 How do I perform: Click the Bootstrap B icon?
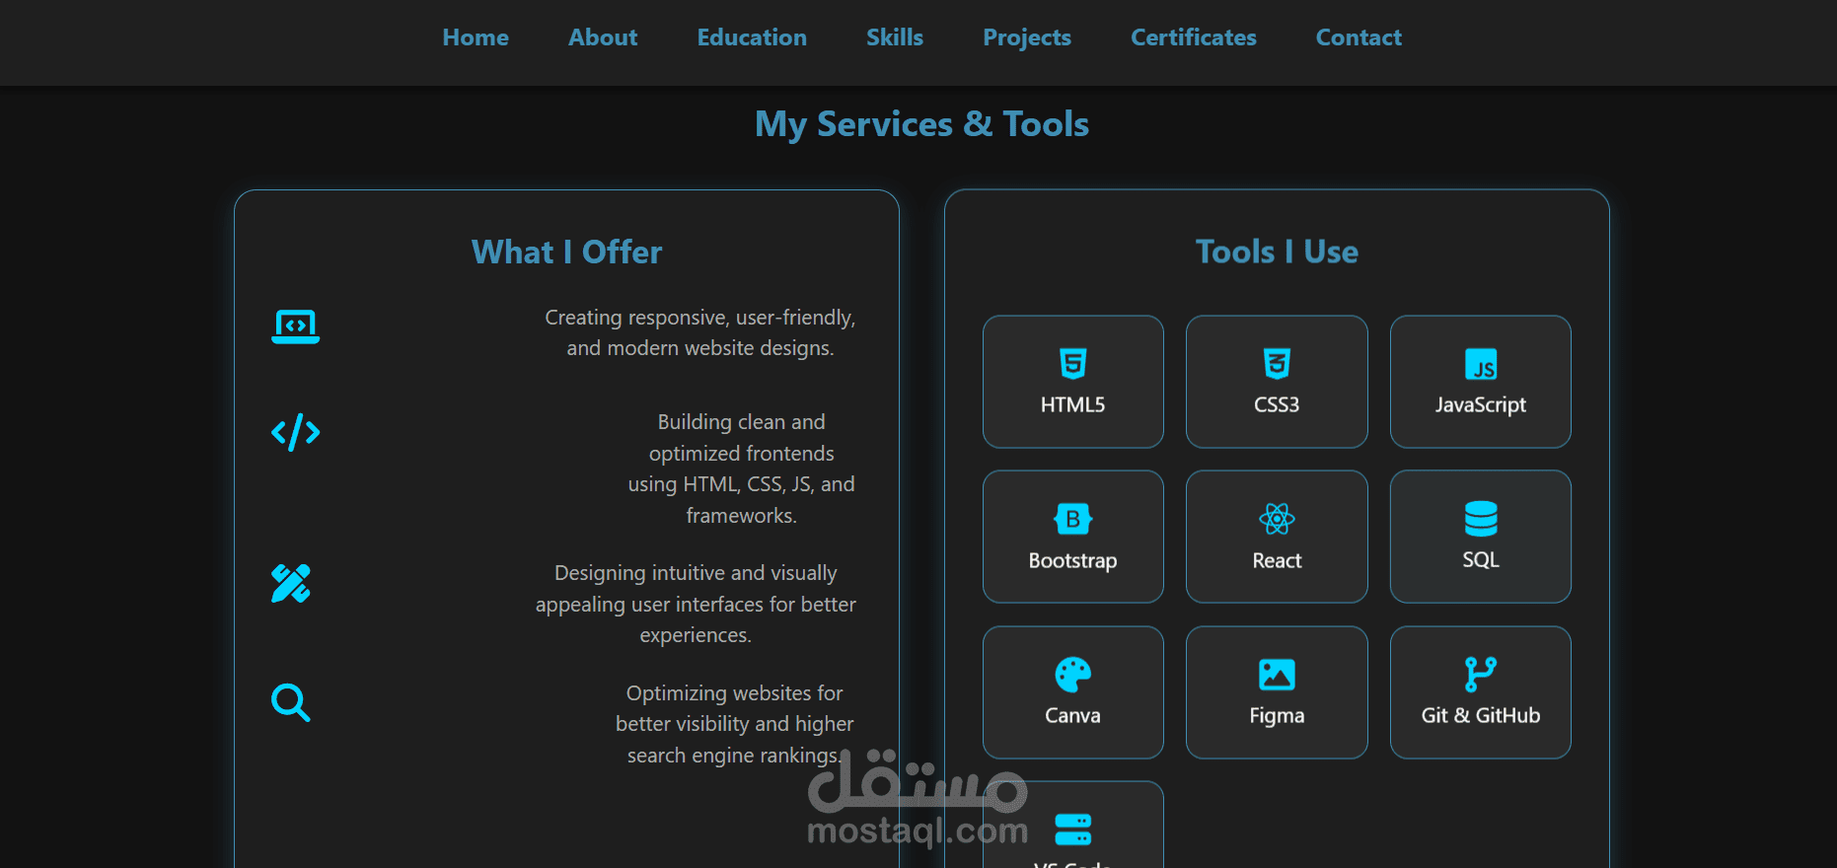click(1073, 519)
